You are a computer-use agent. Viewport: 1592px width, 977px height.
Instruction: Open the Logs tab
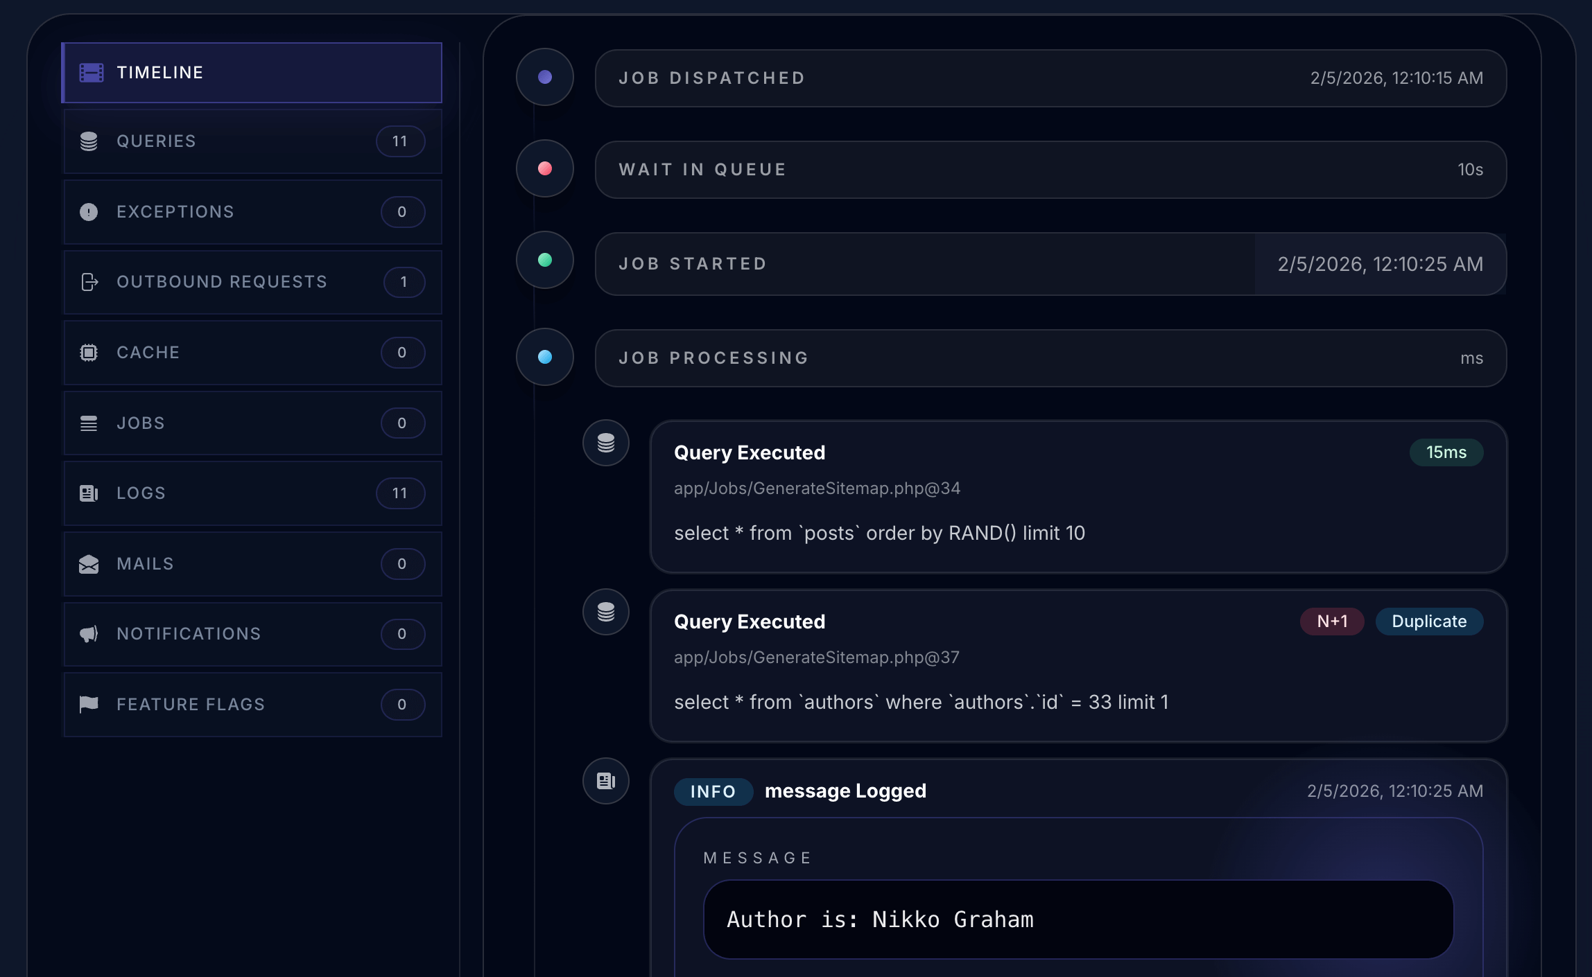(x=252, y=493)
